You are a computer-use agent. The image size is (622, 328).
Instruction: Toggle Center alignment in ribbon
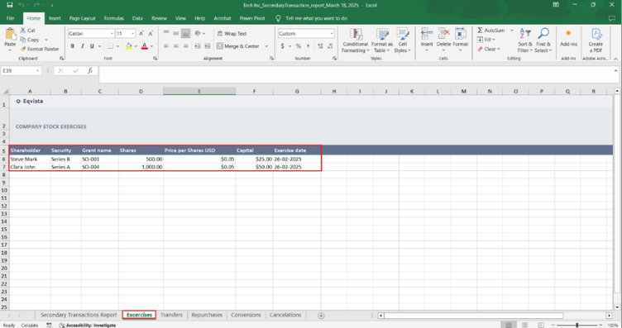point(175,46)
